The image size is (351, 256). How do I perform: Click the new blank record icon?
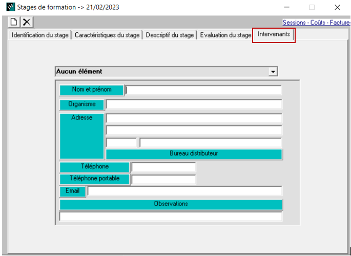[14, 22]
